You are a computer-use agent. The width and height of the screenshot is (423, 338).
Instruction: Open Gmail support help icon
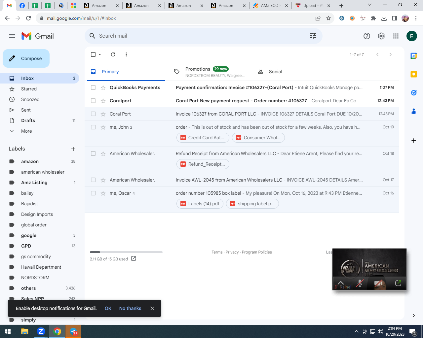(x=367, y=36)
